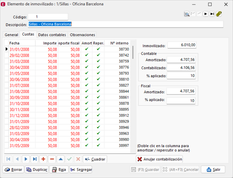
Task: Click internal number 38929
Action: pos(117,121)
